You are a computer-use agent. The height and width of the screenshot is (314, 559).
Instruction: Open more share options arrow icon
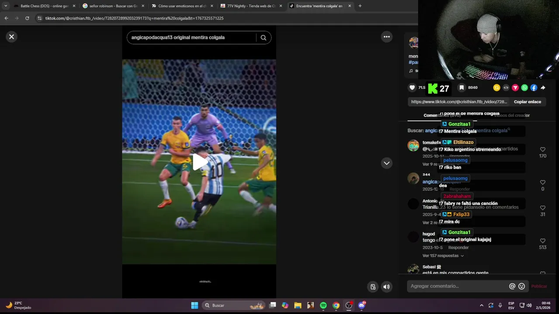543,88
